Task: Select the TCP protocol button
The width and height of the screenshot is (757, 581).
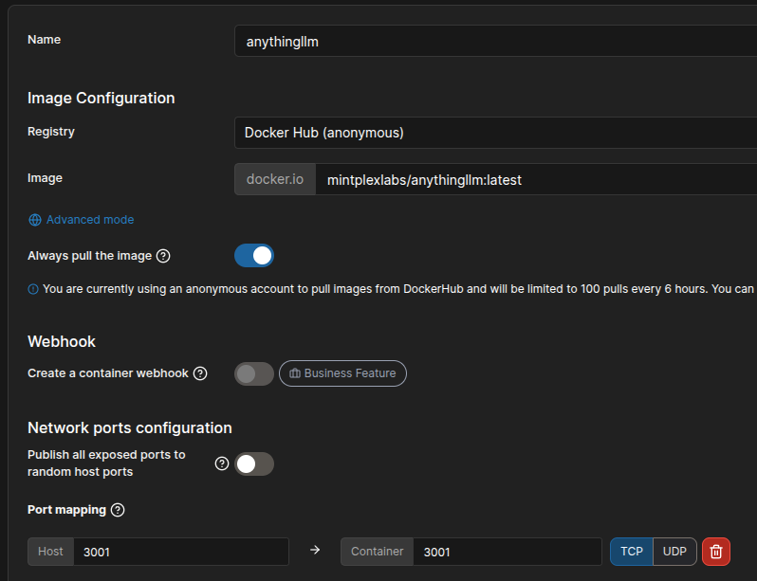Action: click(x=632, y=552)
